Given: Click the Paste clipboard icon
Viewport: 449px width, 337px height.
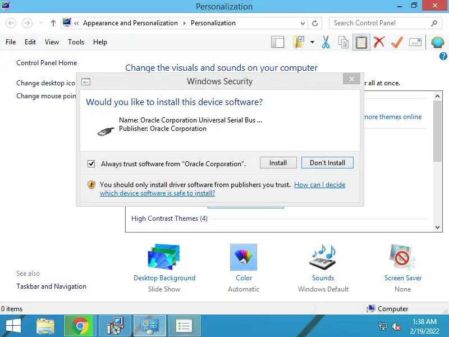Looking at the screenshot, I should [x=361, y=42].
